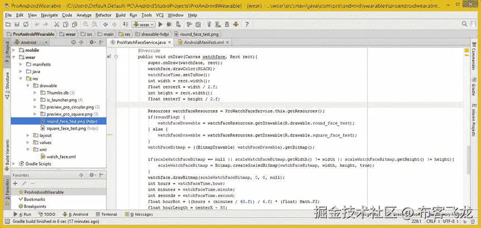
Task: Expand the manifests folder
Action: (x=21, y=65)
